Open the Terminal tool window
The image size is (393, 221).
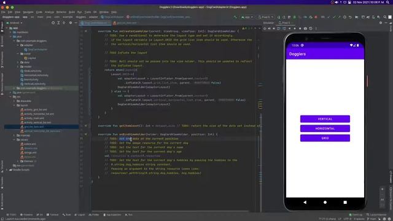52,215
